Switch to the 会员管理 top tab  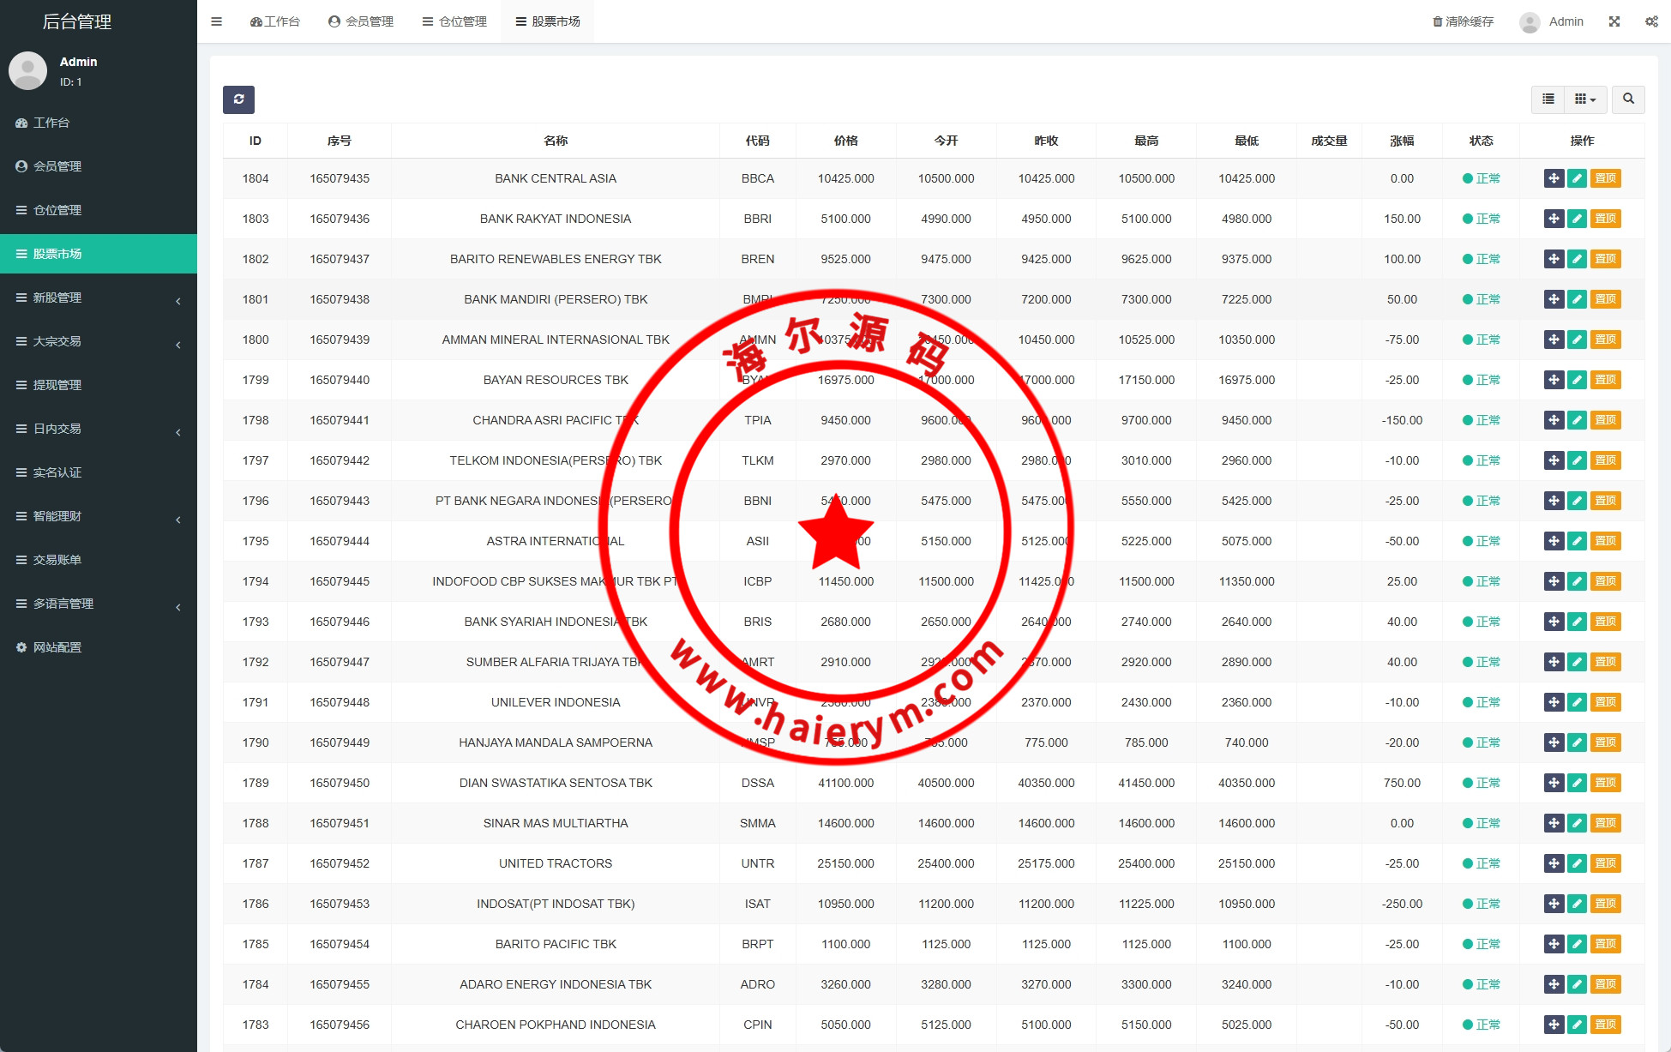[361, 21]
